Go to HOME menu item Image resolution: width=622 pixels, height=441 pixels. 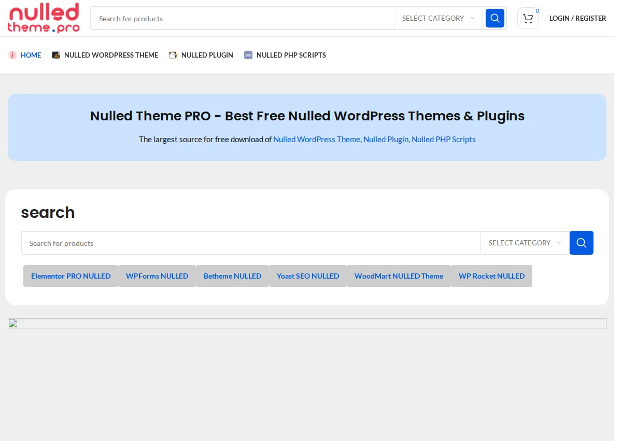[31, 55]
